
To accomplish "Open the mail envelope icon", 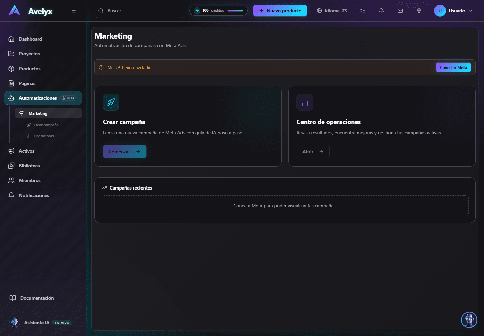I will tap(400, 11).
